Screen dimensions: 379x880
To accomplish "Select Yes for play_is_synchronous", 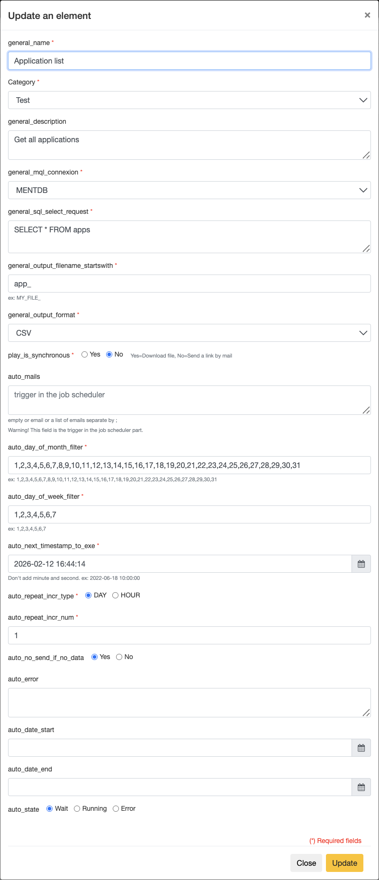I will pos(85,355).
